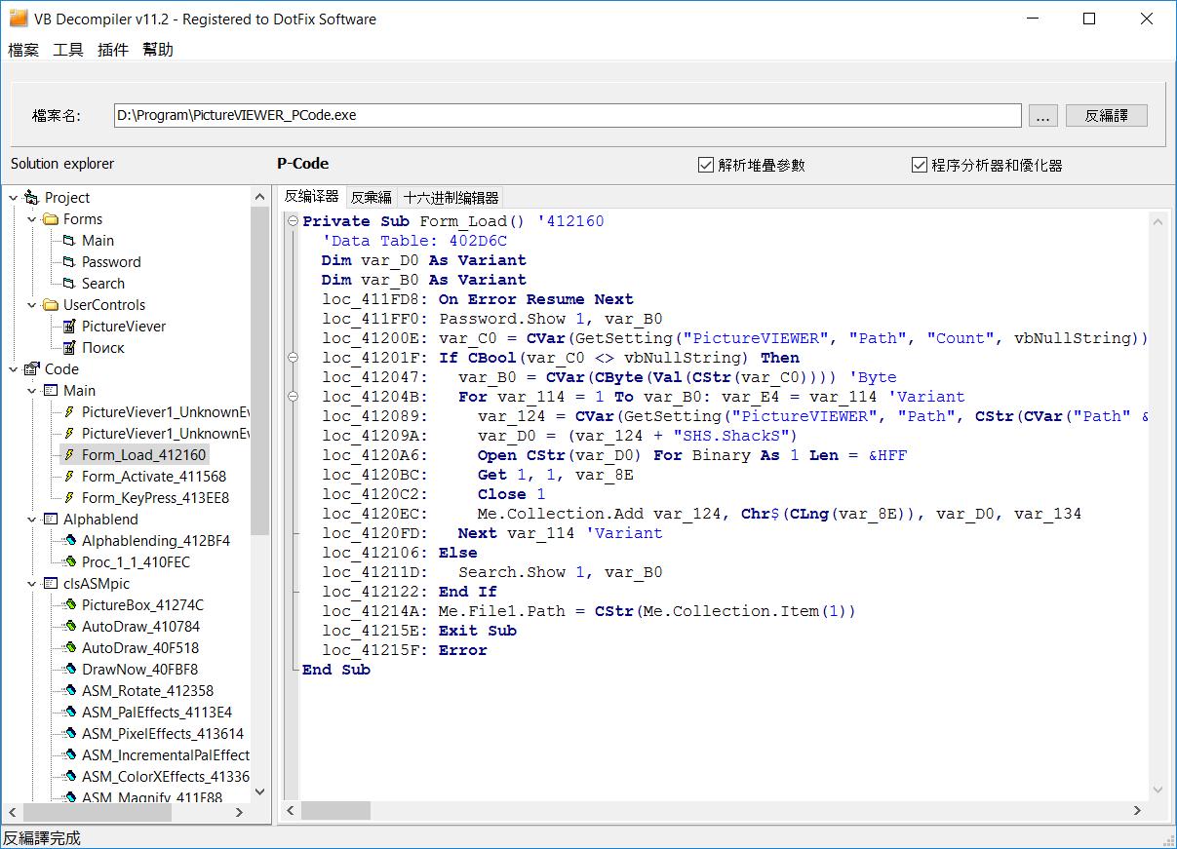Switch to the 十六进制编辑器 tab
This screenshot has width=1177, height=849.
(450, 197)
